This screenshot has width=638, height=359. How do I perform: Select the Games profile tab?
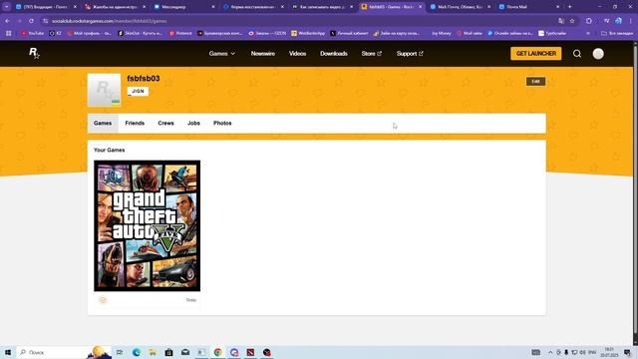(x=103, y=123)
